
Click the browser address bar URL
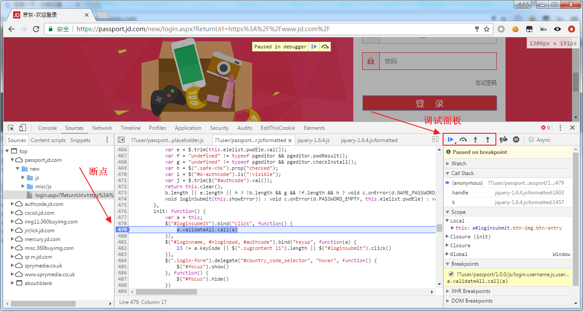coord(203,29)
